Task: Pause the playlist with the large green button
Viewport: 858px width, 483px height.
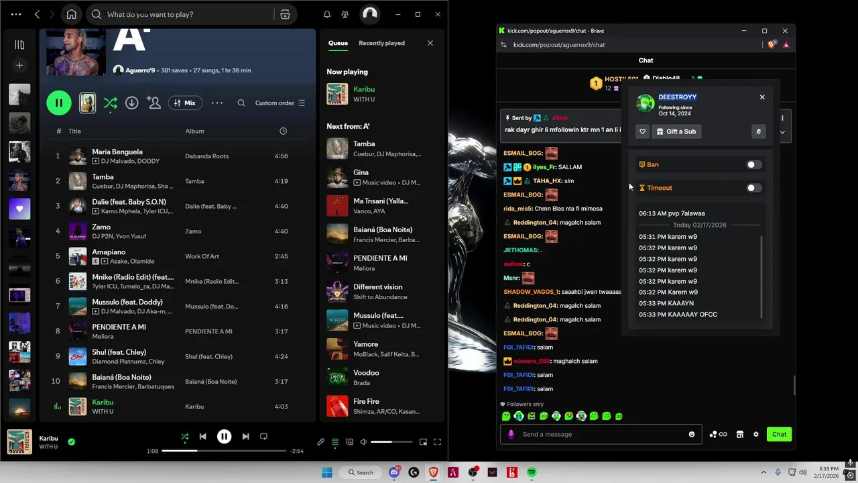Action: [x=59, y=103]
